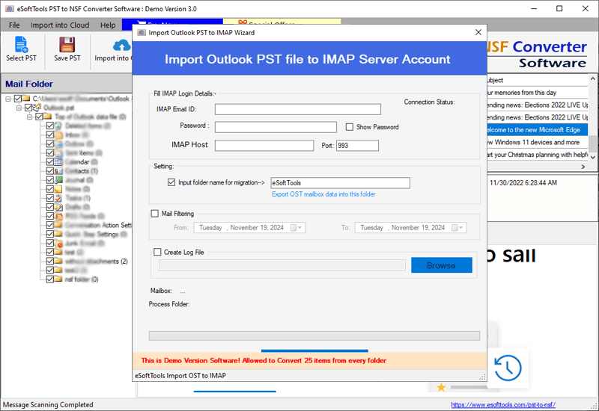Screen dimensions: 599x411
Task: Click the Tasks checkmark icon in tree
Action: click(x=58, y=198)
